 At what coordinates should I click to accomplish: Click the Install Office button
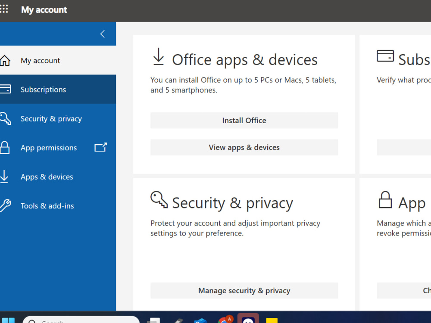click(244, 120)
